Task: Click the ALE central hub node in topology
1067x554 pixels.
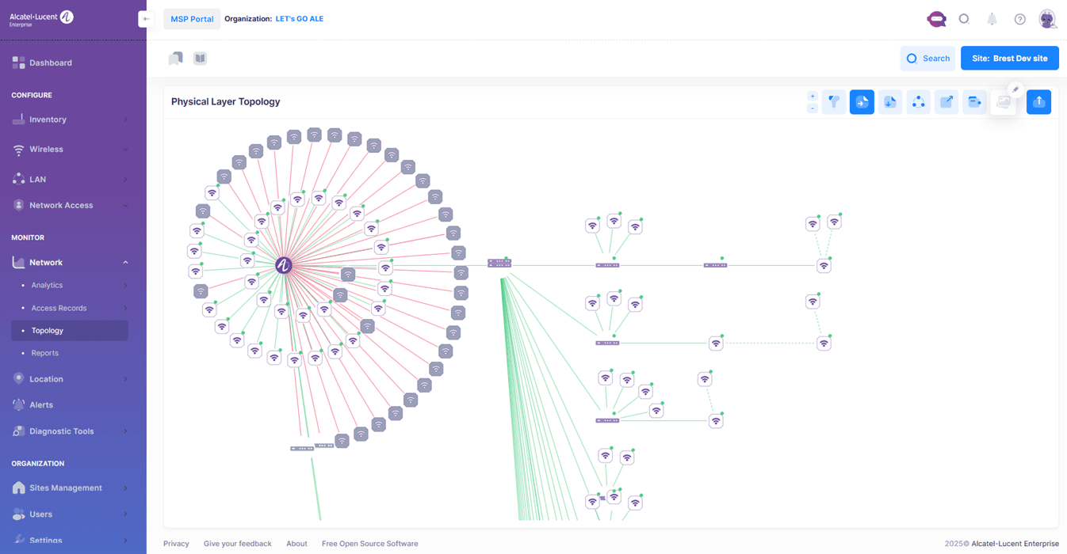Action: click(284, 266)
